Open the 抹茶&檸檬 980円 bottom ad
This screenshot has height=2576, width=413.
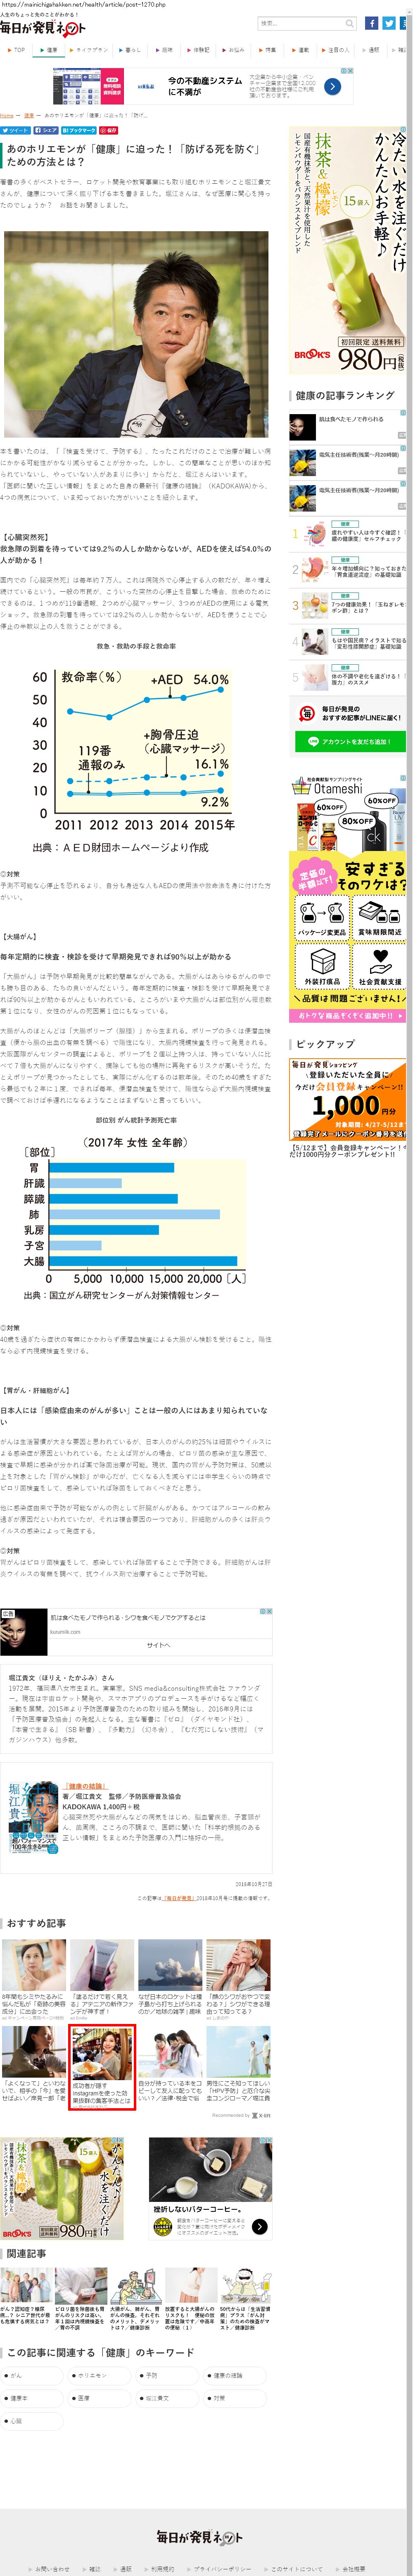coord(61,2190)
